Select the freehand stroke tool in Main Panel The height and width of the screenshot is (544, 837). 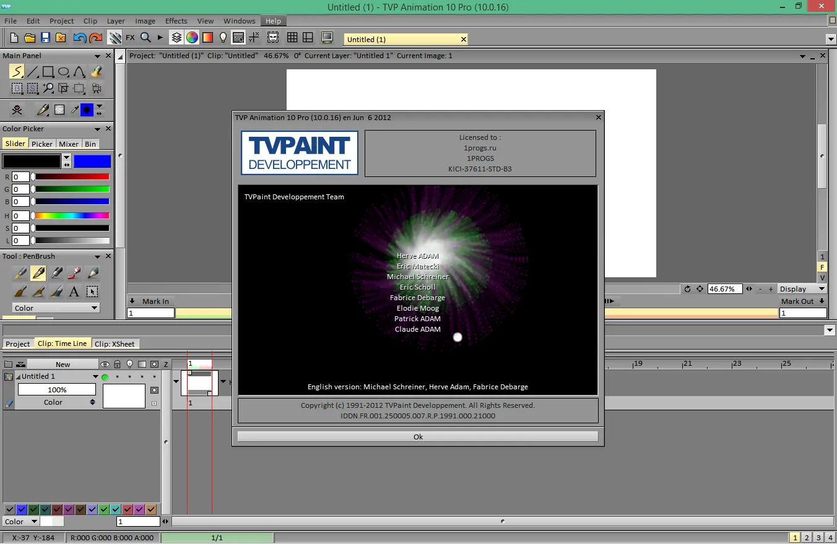(x=17, y=72)
